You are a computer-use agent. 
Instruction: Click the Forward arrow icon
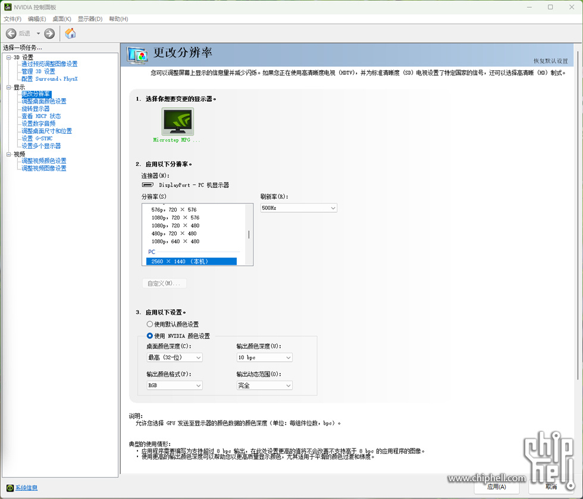coord(49,34)
